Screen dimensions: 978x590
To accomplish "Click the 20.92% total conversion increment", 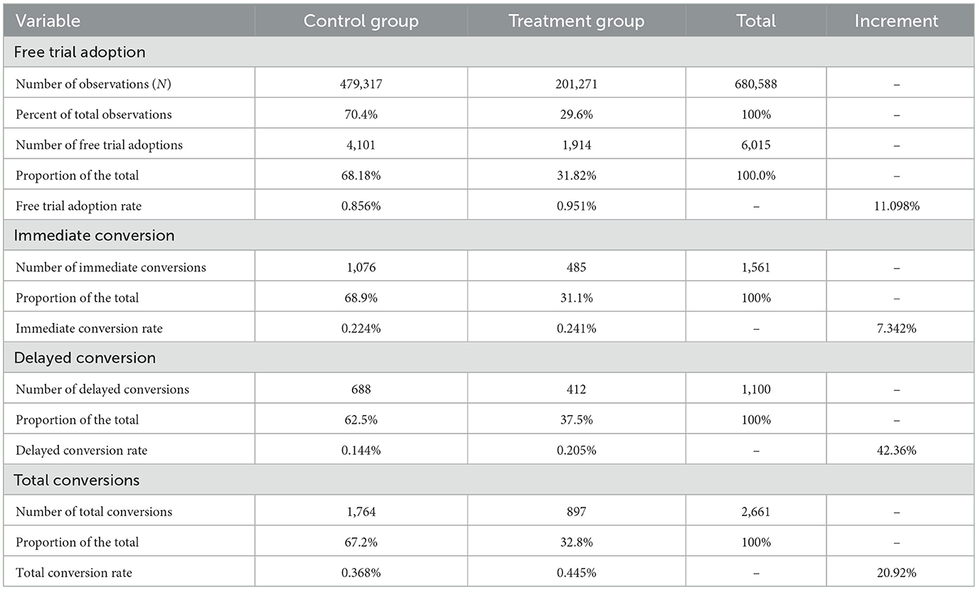I will (900, 573).
